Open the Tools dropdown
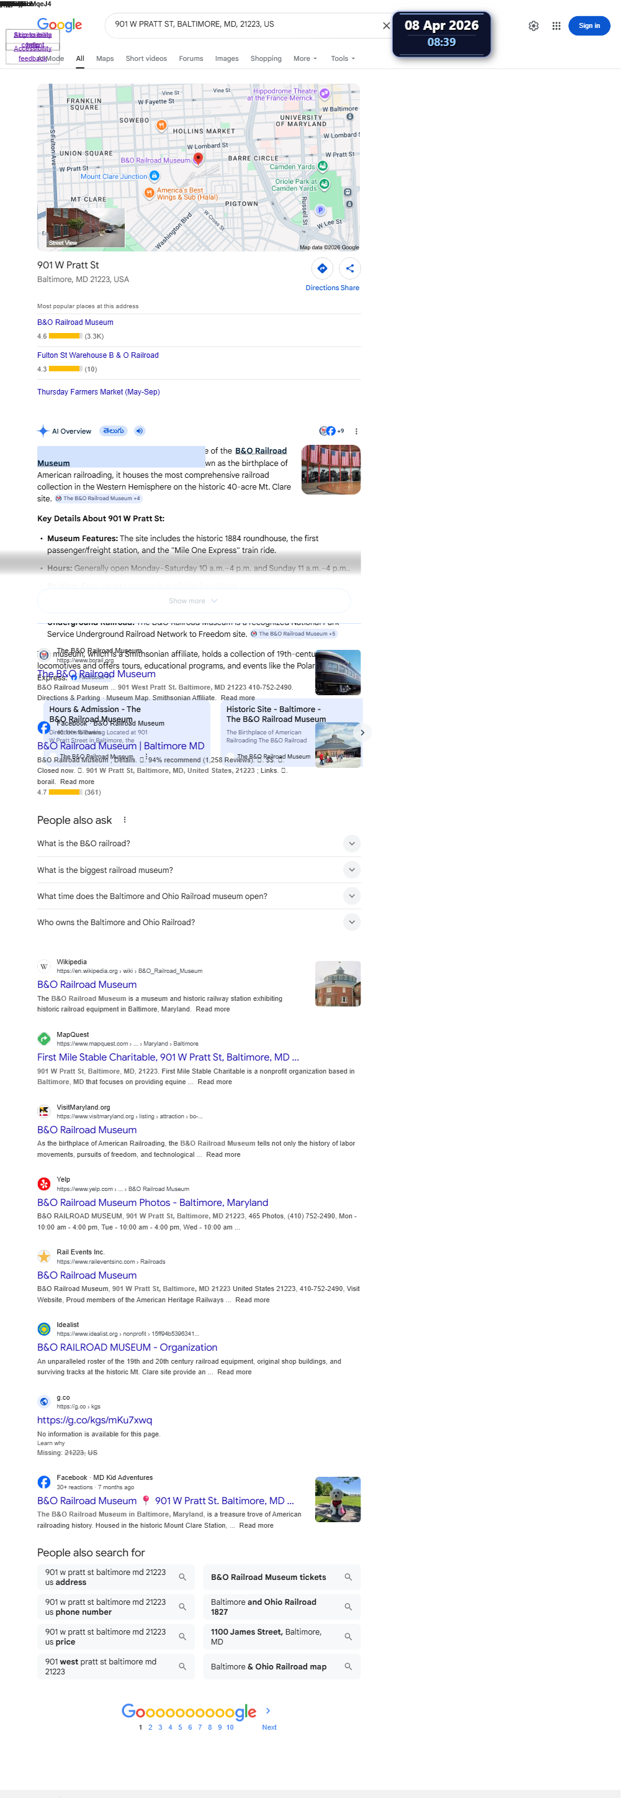 tap(343, 58)
